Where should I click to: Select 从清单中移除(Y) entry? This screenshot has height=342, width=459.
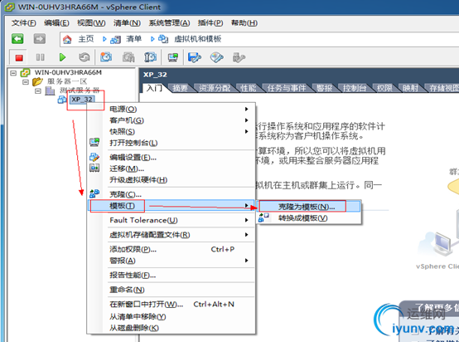click(171, 316)
